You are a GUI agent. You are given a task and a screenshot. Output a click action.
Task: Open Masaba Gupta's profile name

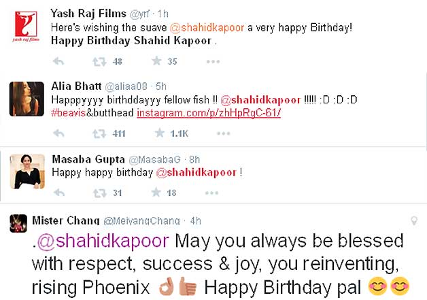(88, 159)
